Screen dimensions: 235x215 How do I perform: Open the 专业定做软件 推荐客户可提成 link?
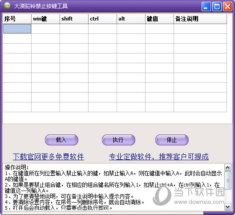(158, 157)
